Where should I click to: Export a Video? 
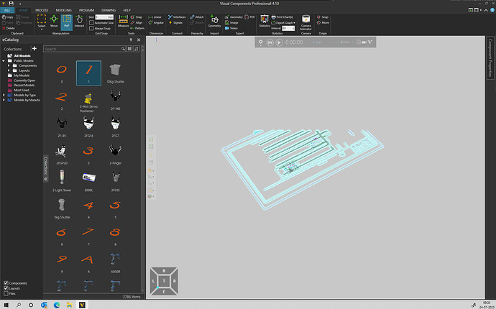[x=231, y=28]
